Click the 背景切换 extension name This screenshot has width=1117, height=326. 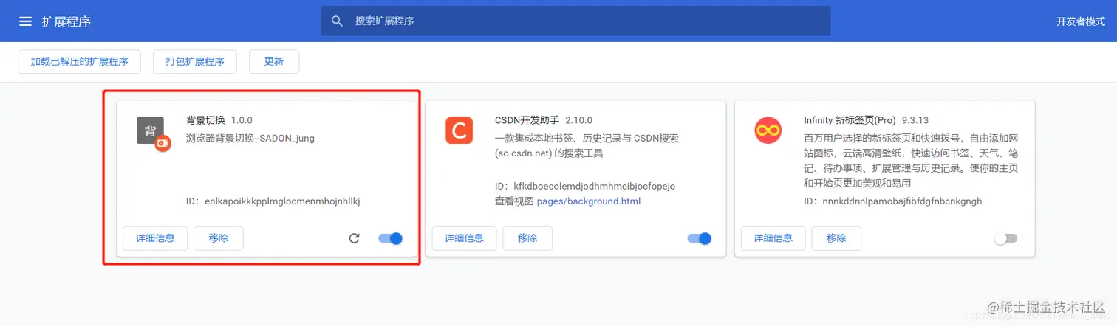[x=205, y=120]
